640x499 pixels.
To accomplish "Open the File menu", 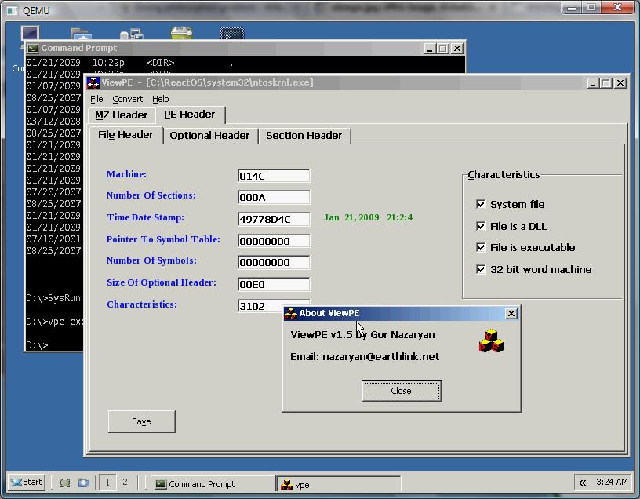I will (x=96, y=99).
